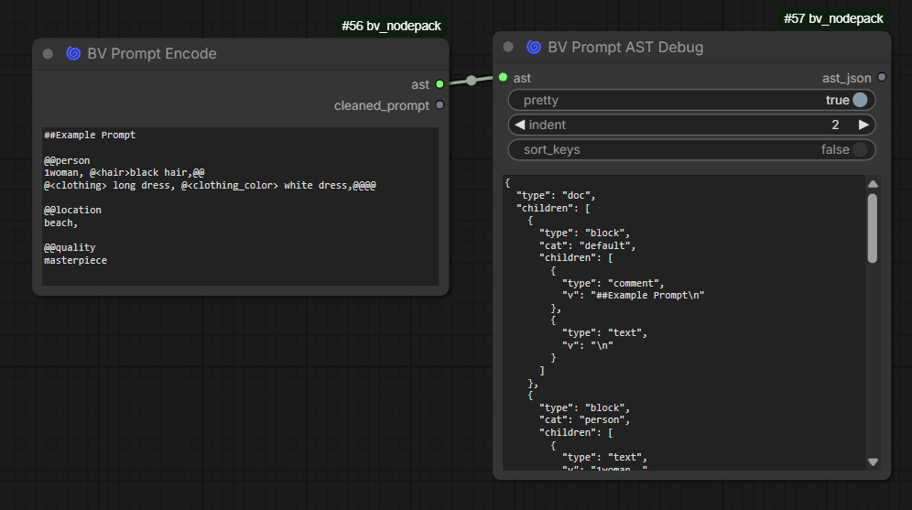Collapse the BV Prompt AST Debug node via its dot
The image size is (912, 510).
point(508,47)
